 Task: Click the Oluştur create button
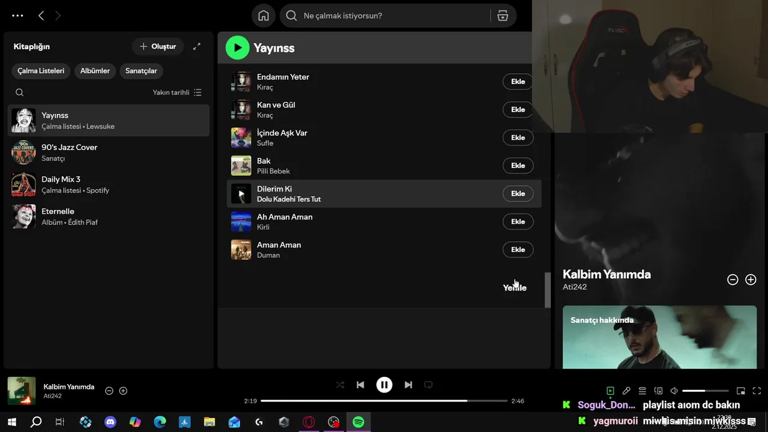pyautogui.click(x=158, y=46)
